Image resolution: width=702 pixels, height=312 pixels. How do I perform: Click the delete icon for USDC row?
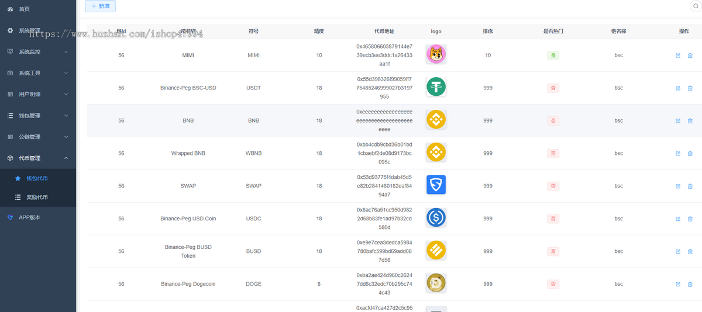pyautogui.click(x=690, y=219)
